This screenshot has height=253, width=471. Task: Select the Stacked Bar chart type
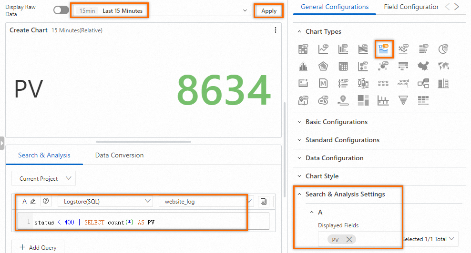point(443,83)
